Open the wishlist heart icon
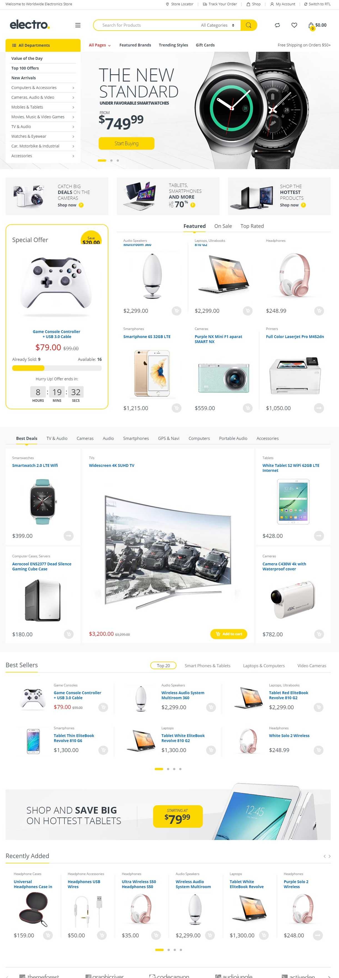This screenshot has height=978, width=339. coord(294,25)
